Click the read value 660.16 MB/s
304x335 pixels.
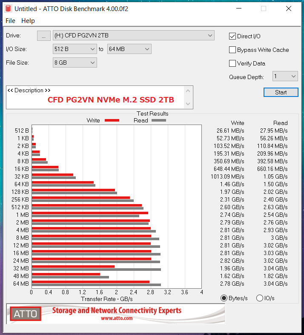pyautogui.click(x=272, y=169)
